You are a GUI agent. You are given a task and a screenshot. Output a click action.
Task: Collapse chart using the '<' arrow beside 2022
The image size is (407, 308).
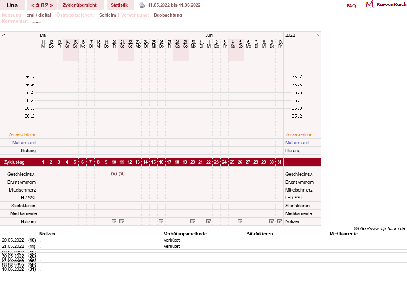click(x=318, y=34)
